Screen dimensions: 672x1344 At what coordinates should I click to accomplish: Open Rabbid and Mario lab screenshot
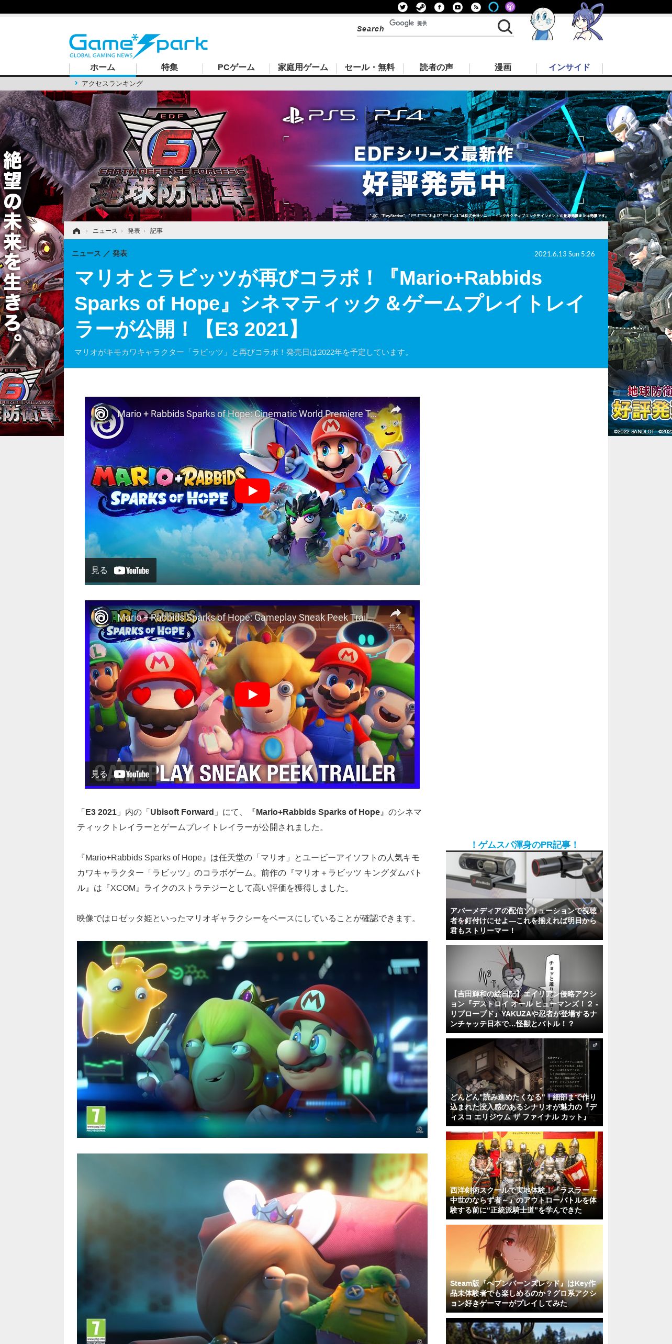click(252, 1039)
